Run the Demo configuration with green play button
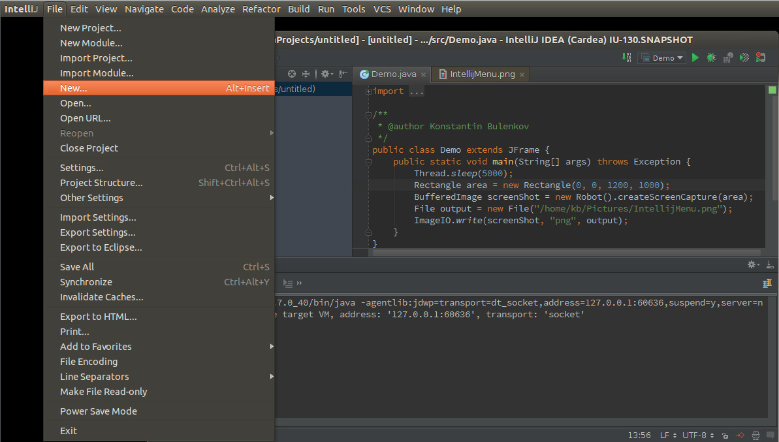Viewport: 779px width, 442px height. [695, 58]
